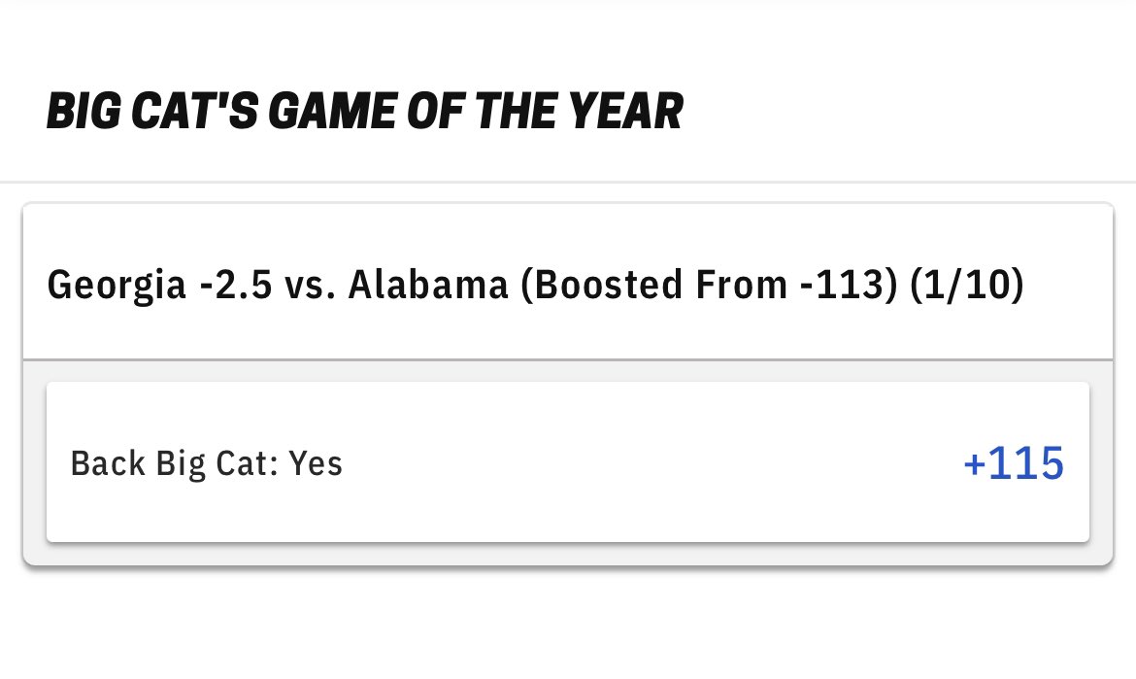Click the blue plus sign before 115
Image resolution: width=1136 pixels, height=679 pixels.
tap(974, 464)
